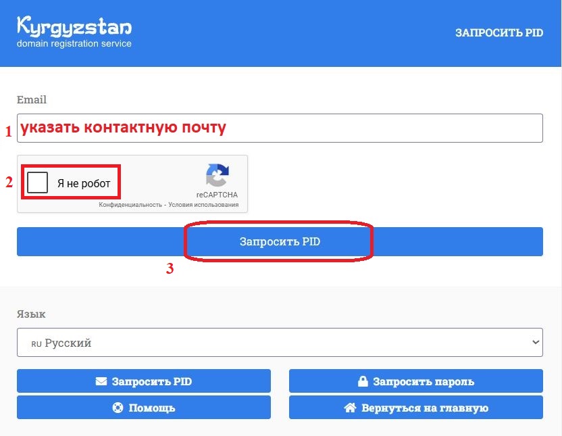Image resolution: width=562 pixels, height=436 pixels.
Task: Click the home icon beside Вернуться на главную
Action: 349,408
